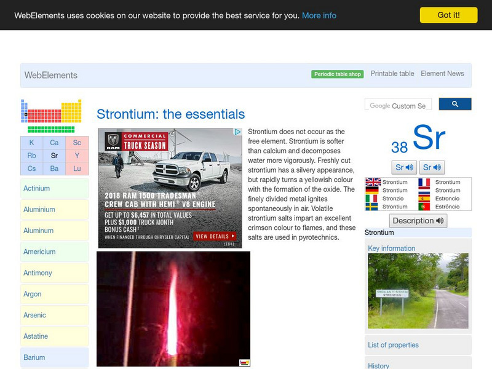Click the German flag pronunciation icon
The image size is (492, 369).
(373, 190)
